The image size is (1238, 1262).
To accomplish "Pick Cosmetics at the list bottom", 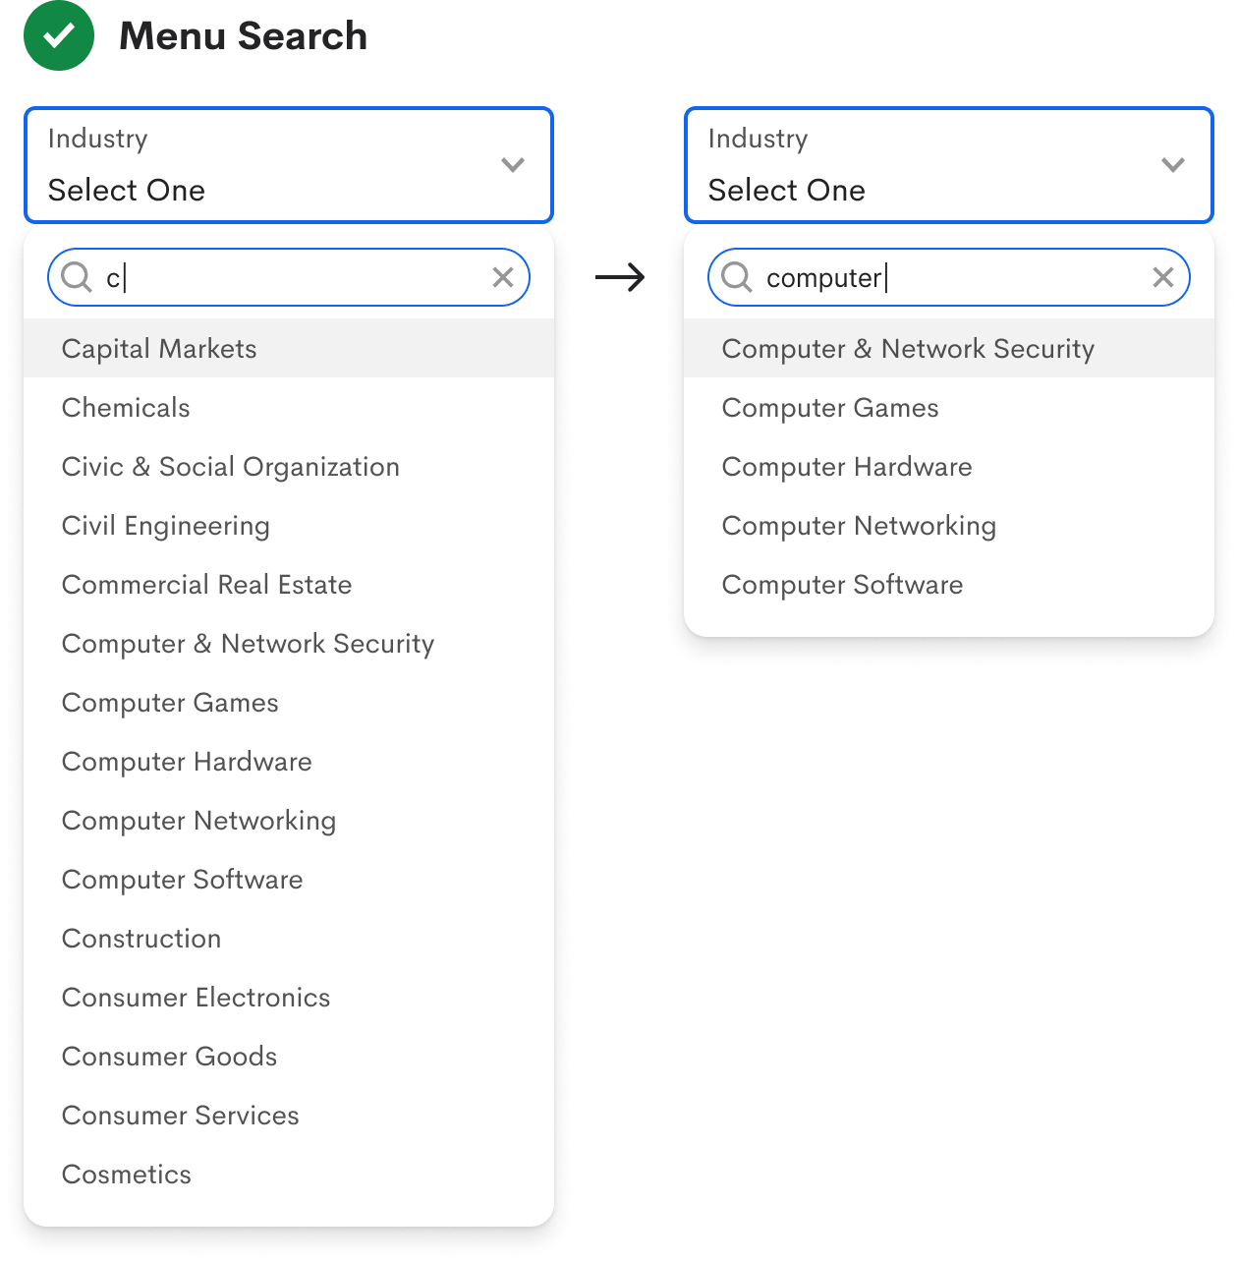I will (127, 1175).
